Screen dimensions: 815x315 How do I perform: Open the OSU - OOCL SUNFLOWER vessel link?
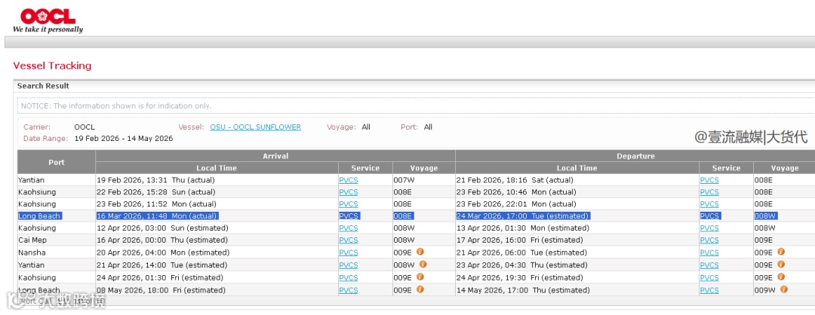click(x=255, y=127)
